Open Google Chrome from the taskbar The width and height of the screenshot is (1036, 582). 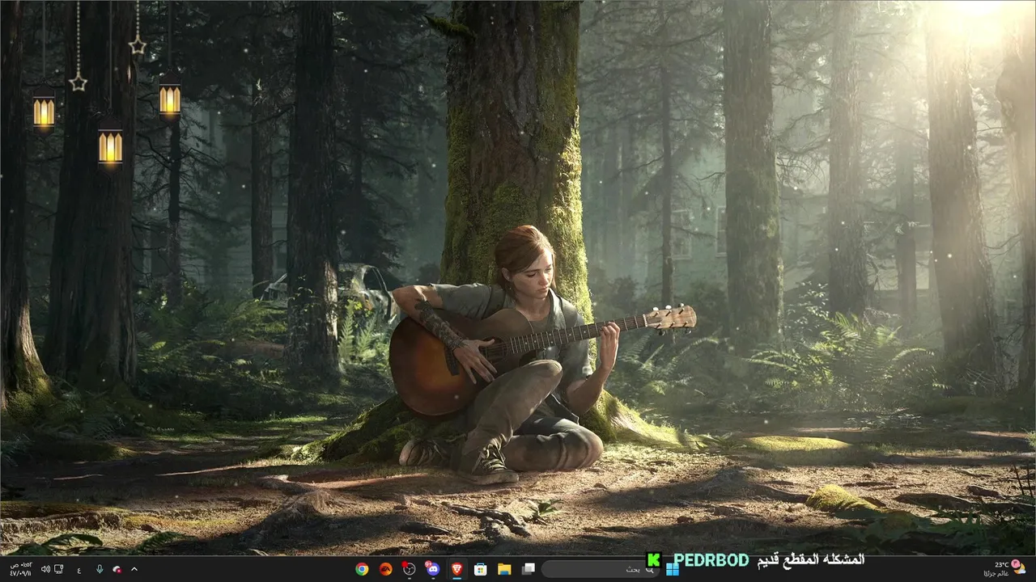coord(362,569)
